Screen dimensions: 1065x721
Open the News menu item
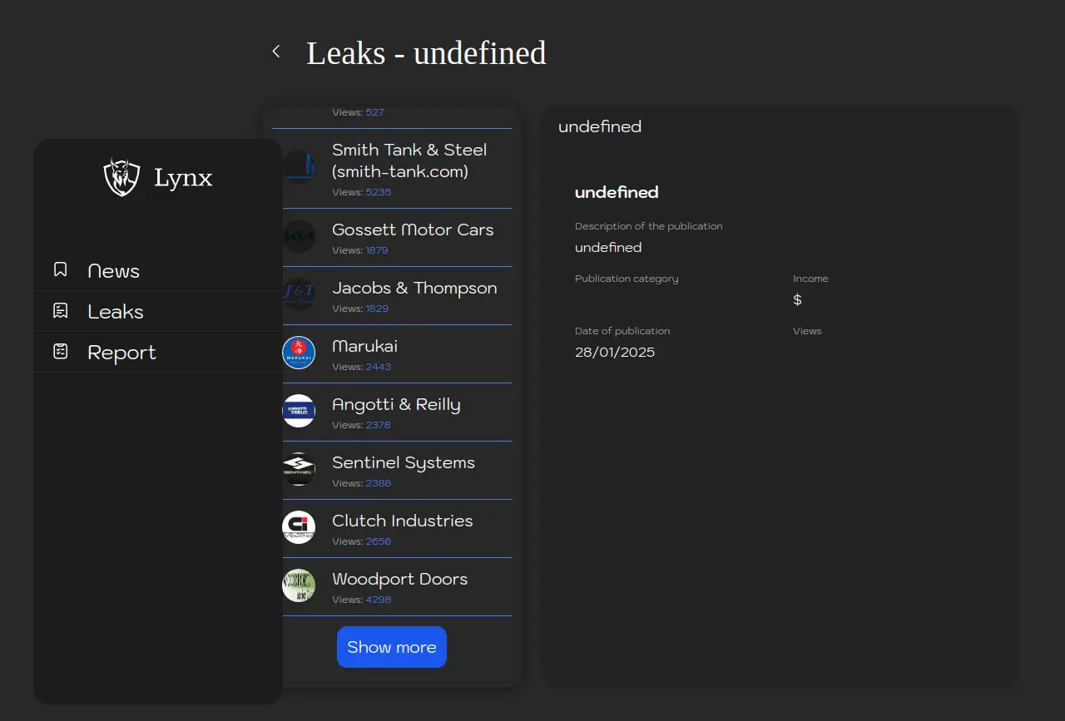coord(114,271)
